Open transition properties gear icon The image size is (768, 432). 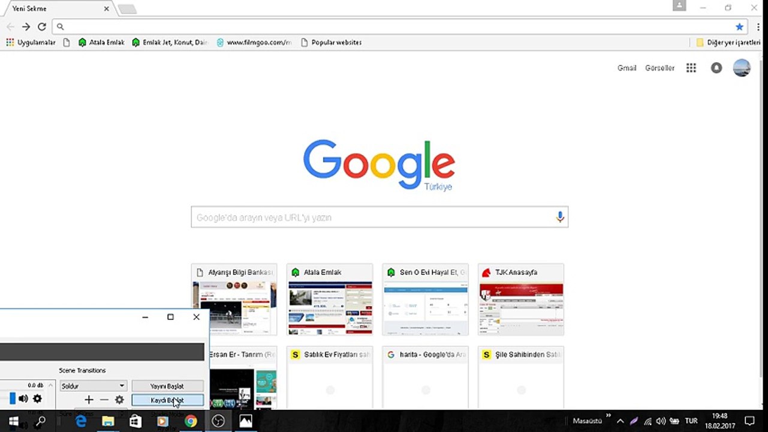tap(119, 400)
